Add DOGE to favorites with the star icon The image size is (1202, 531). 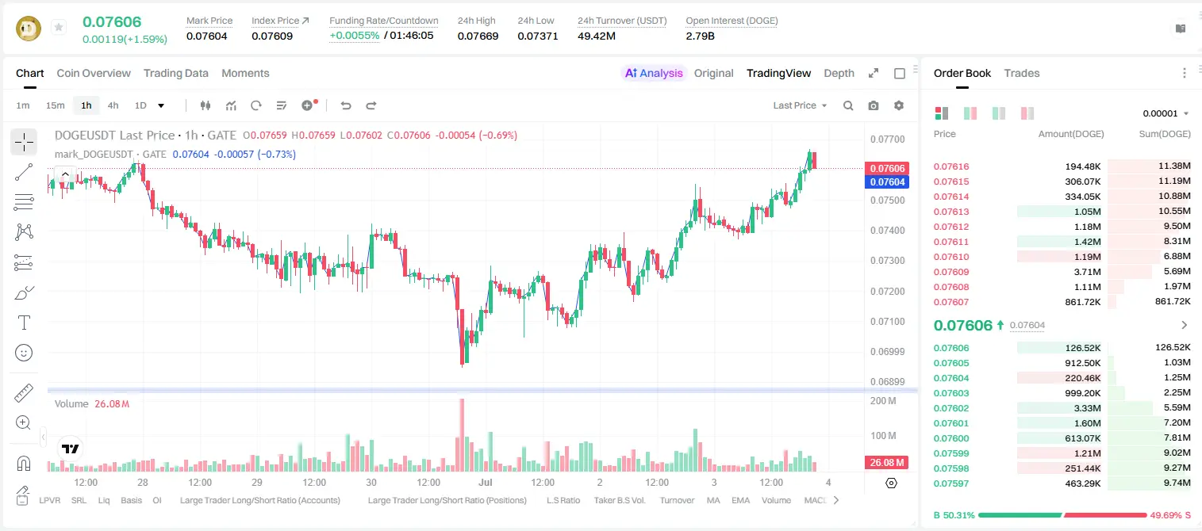(58, 28)
